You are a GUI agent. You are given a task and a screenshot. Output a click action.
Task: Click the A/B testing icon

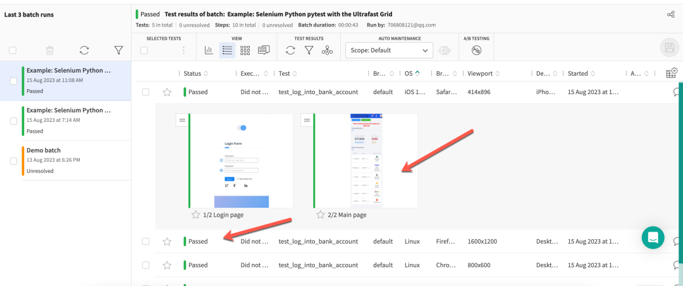click(x=476, y=51)
